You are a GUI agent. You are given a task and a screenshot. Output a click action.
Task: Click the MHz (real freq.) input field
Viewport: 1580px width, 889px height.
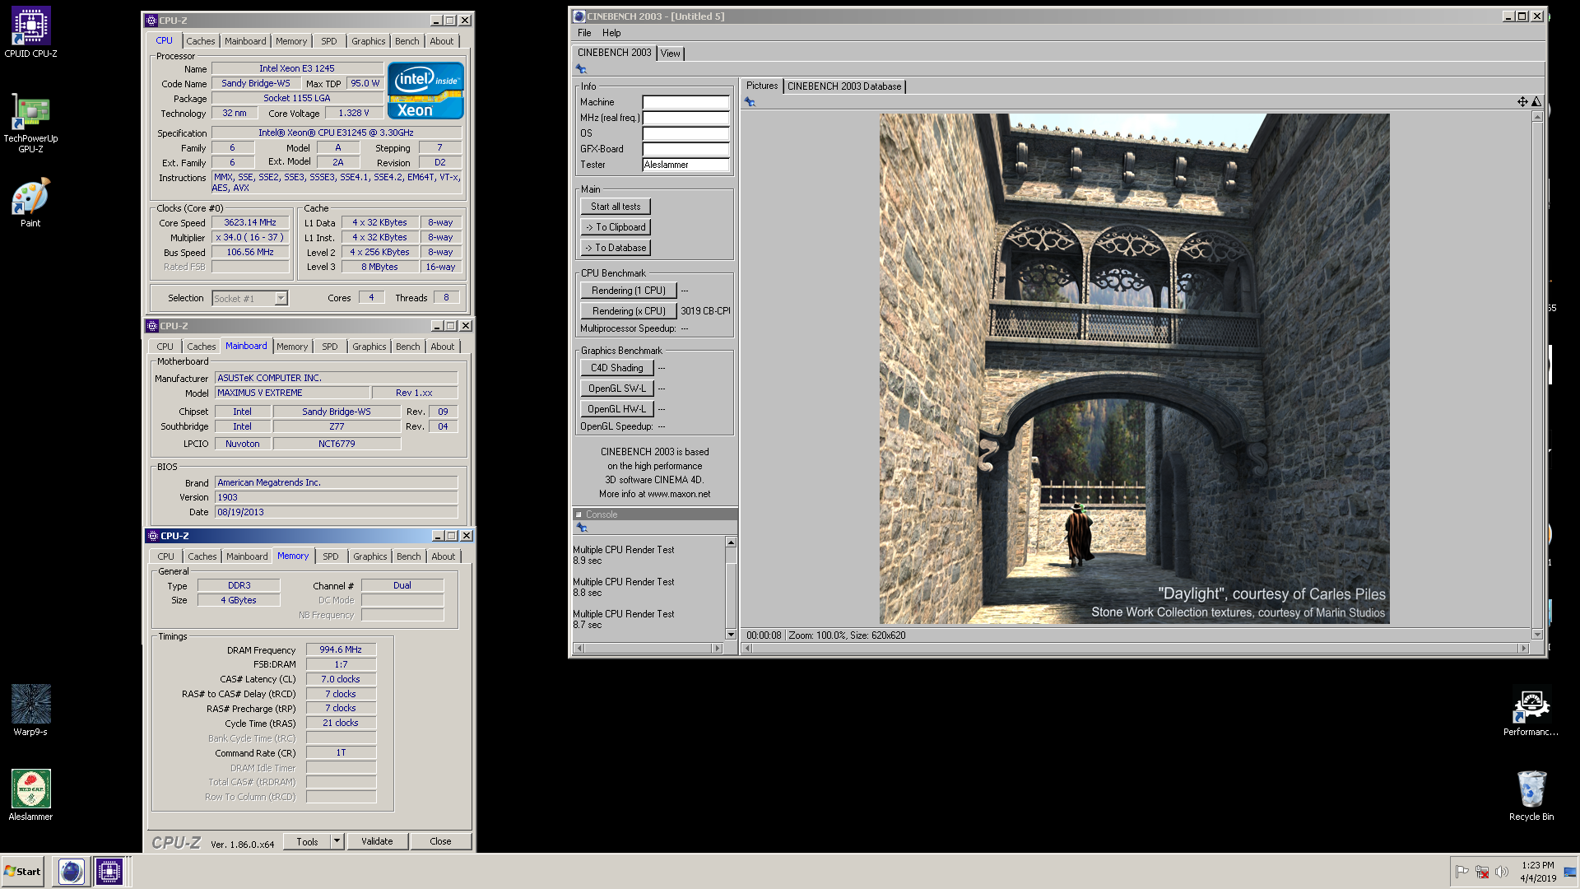click(x=685, y=118)
